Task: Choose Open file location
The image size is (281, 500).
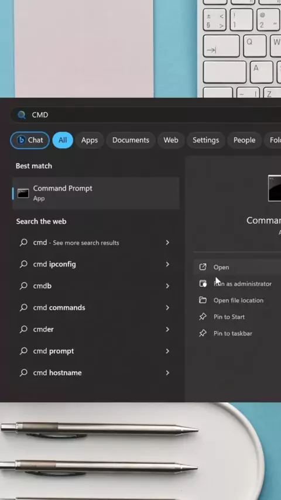Action: click(x=237, y=300)
